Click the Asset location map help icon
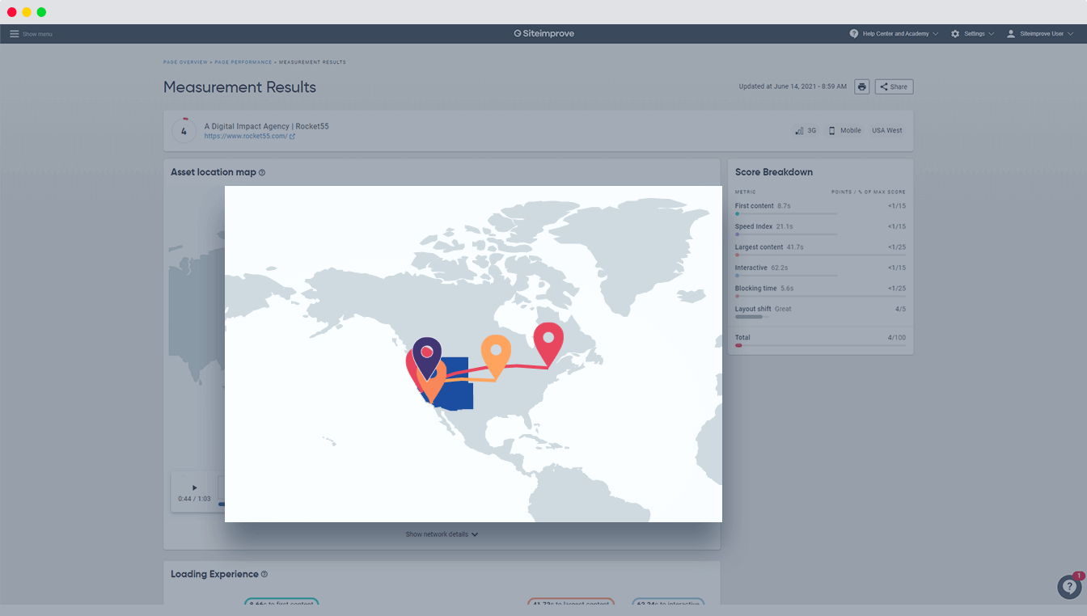1087x616 pixels. point(262,172)
